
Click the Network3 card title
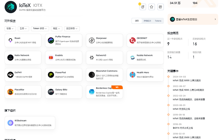101,55
